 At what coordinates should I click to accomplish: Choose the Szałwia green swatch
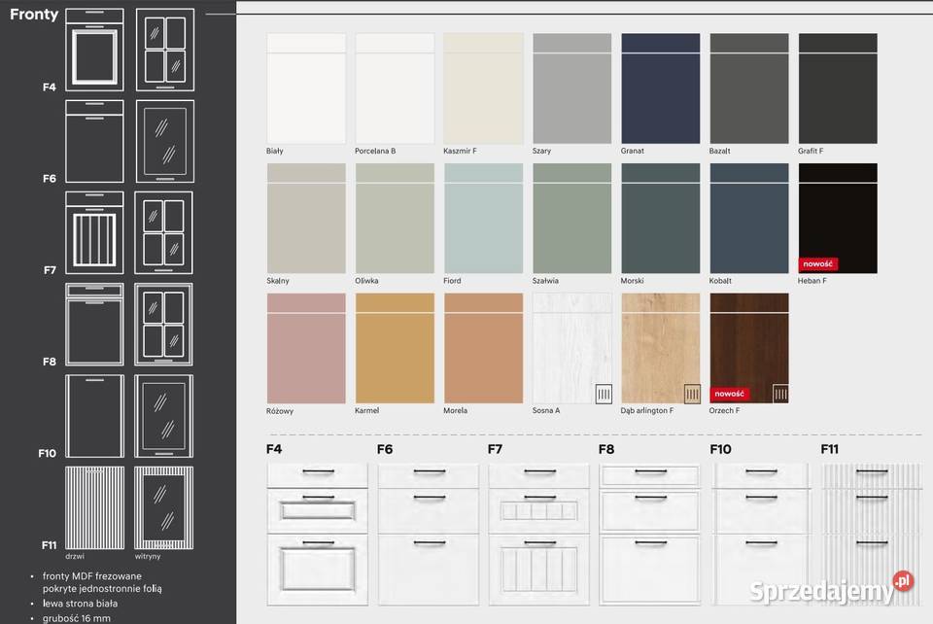pos(571,219)
